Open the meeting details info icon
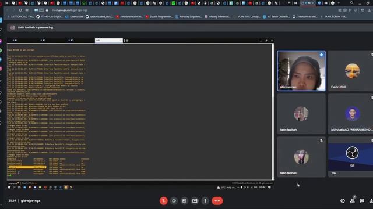The image size is (373, 209). point(343,201)
